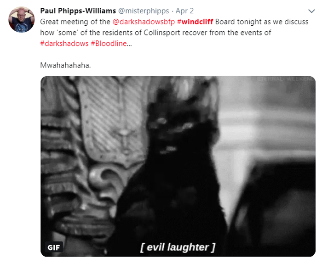Open the #windcliff hashtag

tap(195, 22)
